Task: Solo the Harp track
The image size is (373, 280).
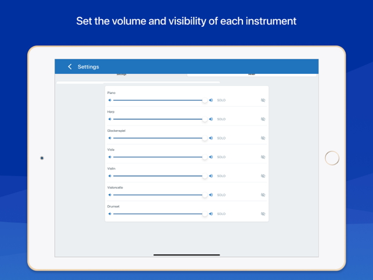Action: point(221,119)
